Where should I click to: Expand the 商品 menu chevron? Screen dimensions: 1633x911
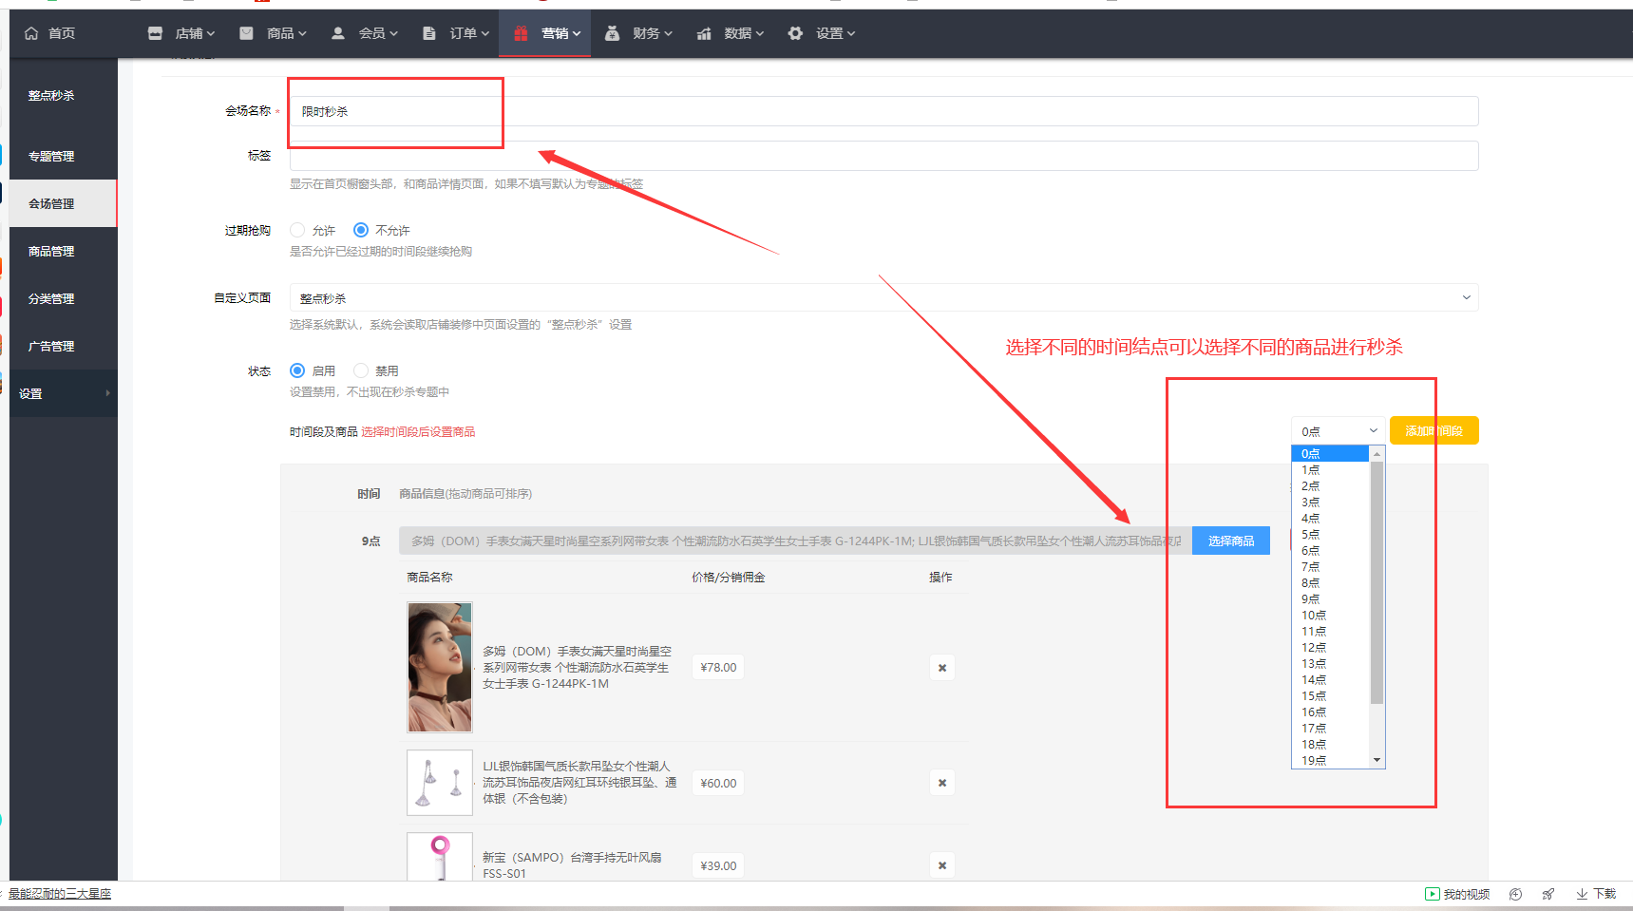[x=302, y=33]
